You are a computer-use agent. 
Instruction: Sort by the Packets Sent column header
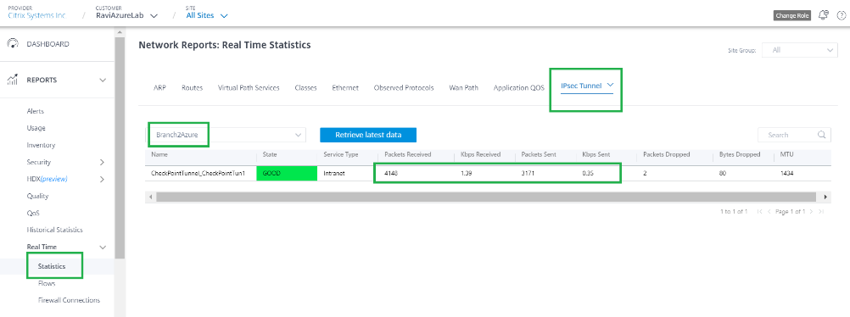click(540, 154)
